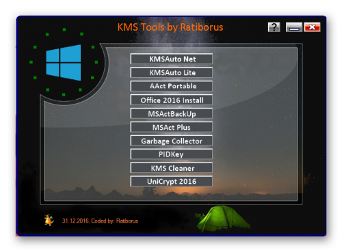342x252 pixels.
Task: Close the KMS Tools window
Action: [x=312, y=27]
